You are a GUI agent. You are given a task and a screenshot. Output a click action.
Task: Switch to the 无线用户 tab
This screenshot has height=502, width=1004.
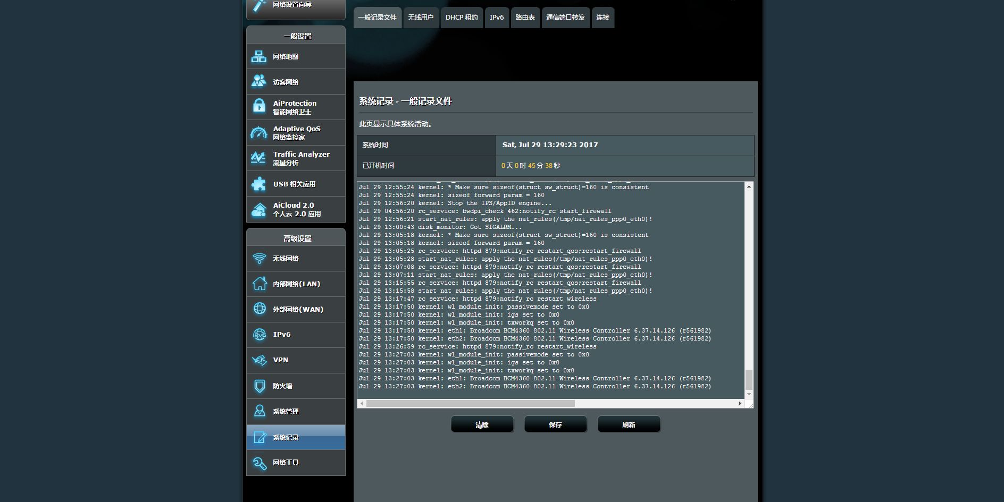421,18
